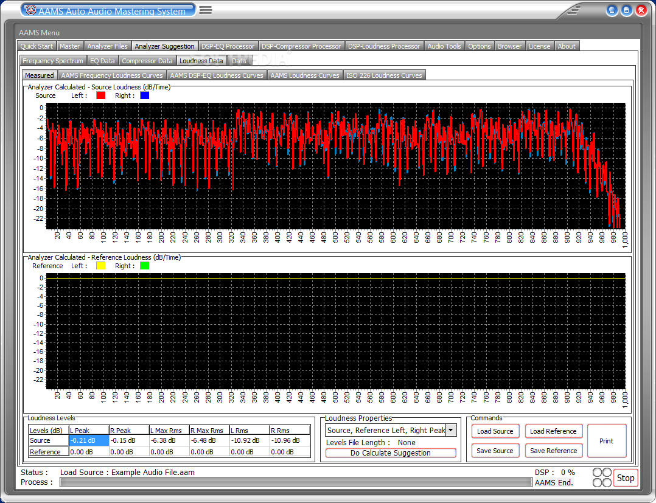Viewport: 656px width, 503px height.
Task: Minimize the AAMS window
Action: tap(612, 10)
